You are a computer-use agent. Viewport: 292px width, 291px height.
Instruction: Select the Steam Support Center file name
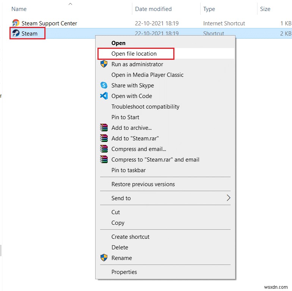click(49, 23)
